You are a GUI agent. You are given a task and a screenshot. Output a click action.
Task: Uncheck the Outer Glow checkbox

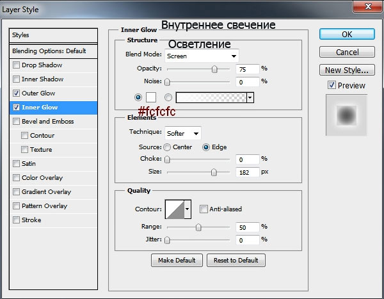pyautogui.click(x=16, y=93)
